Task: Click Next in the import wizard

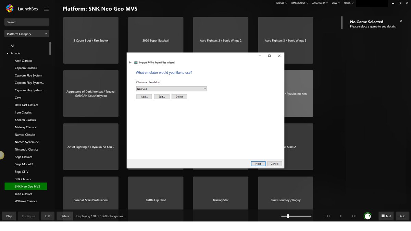Action: 258,164
